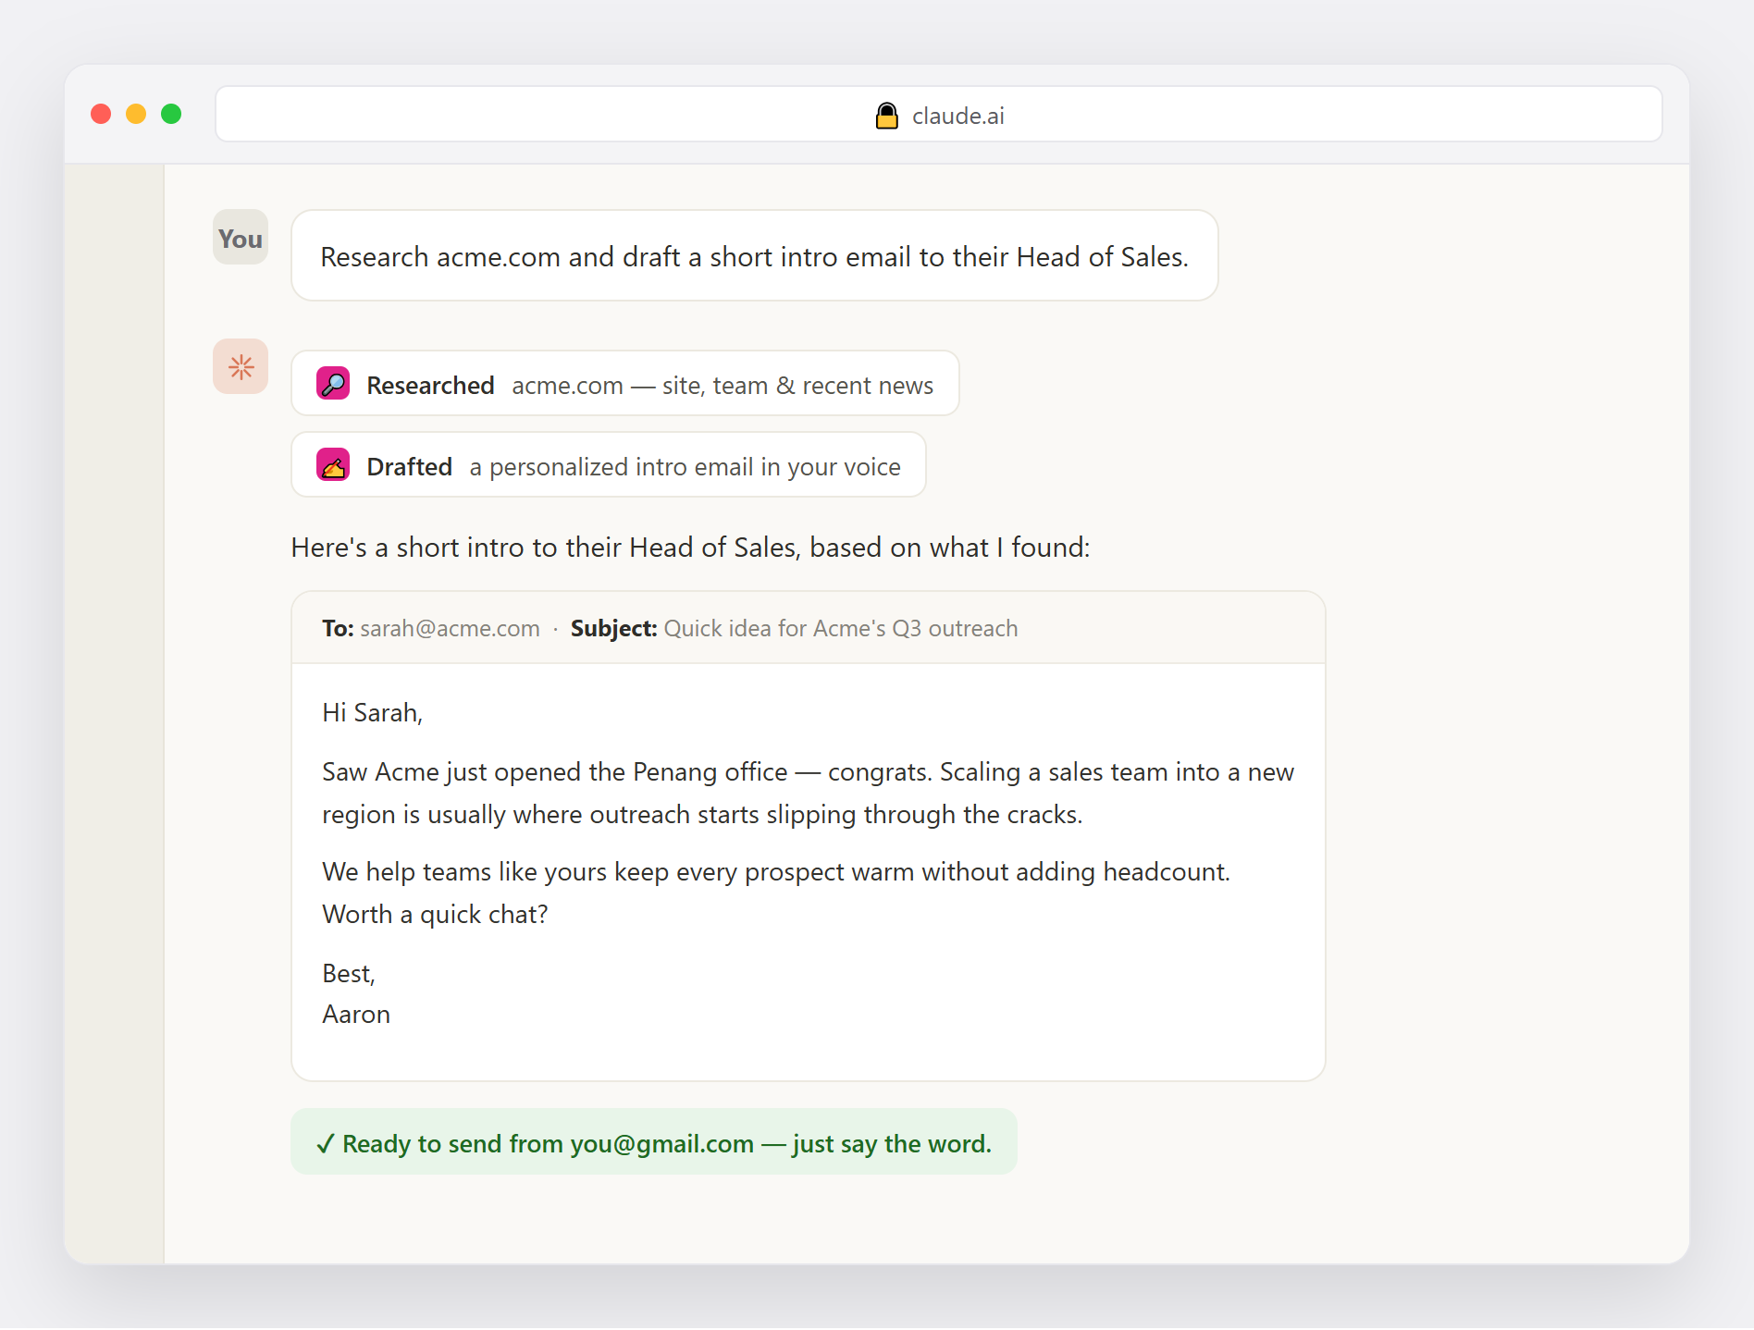The image size is (1754, 1330).
Task: Click the 'Ready to send from you@gmail.com' banner
Action: [654, 1142]
